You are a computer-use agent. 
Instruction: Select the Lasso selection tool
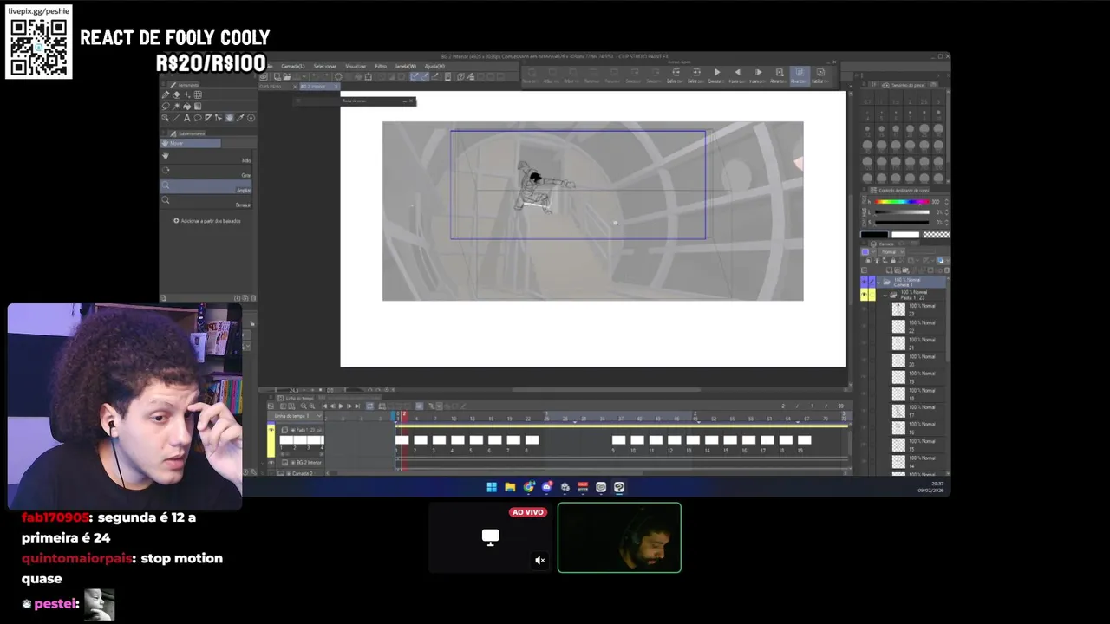(166, 107)
